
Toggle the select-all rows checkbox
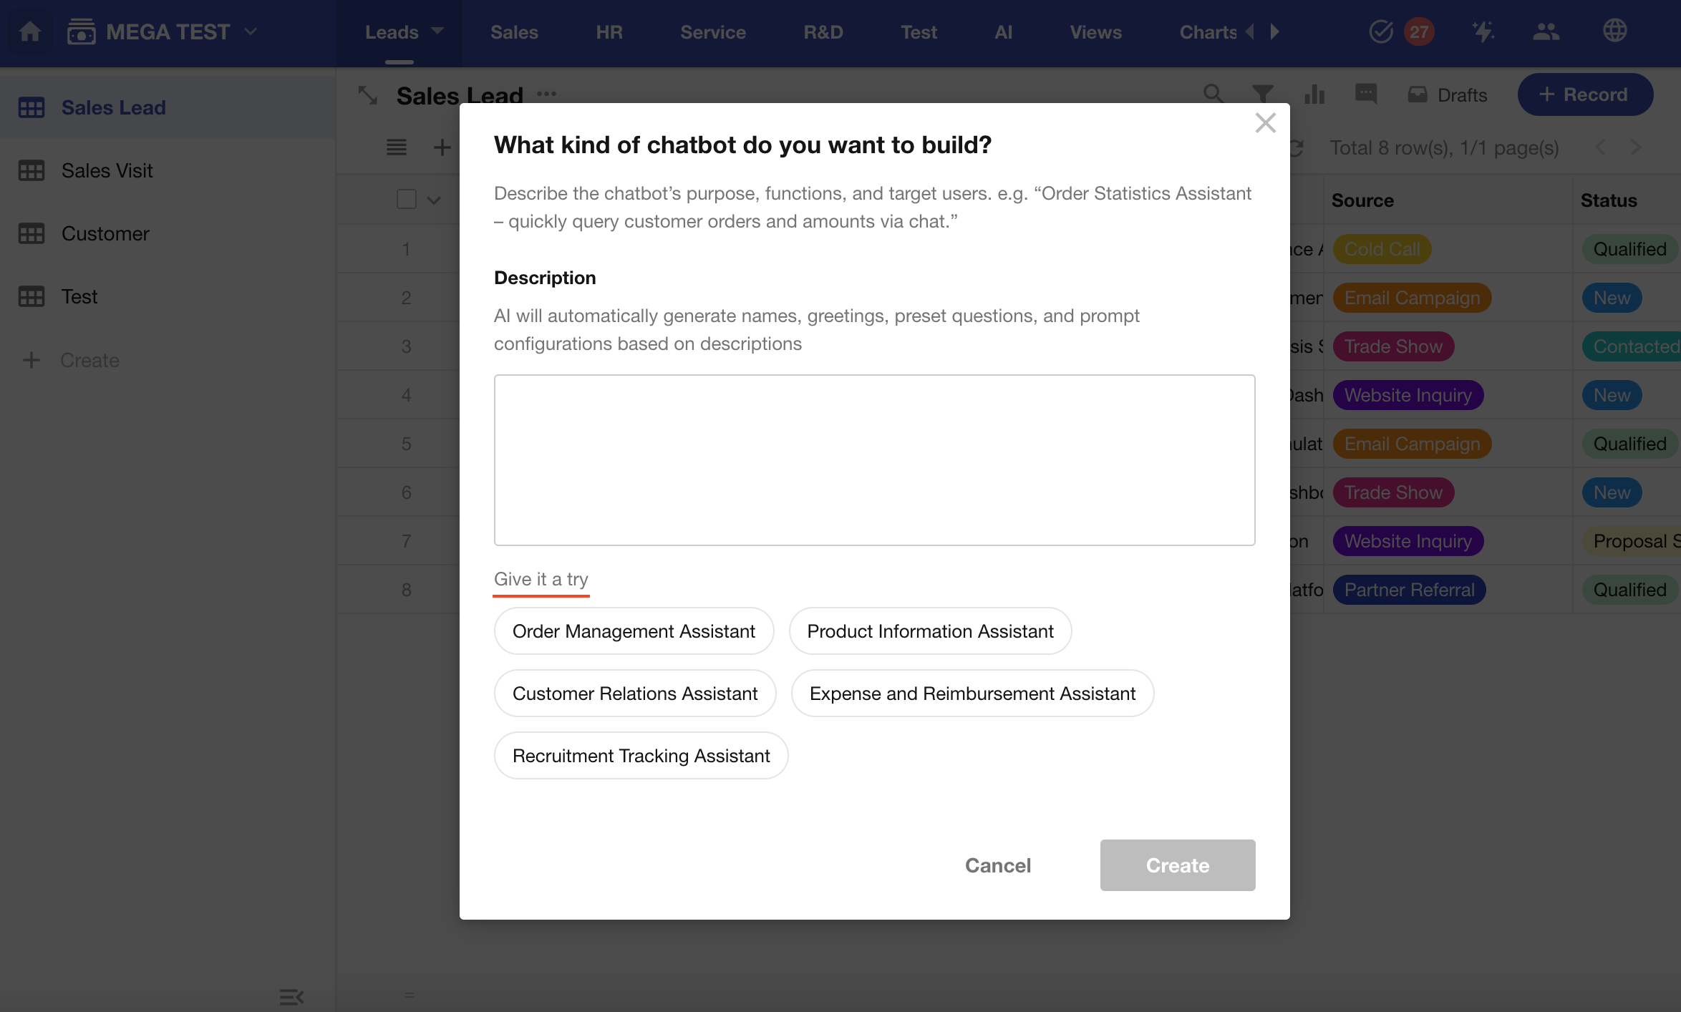click(x=407, y=199)
